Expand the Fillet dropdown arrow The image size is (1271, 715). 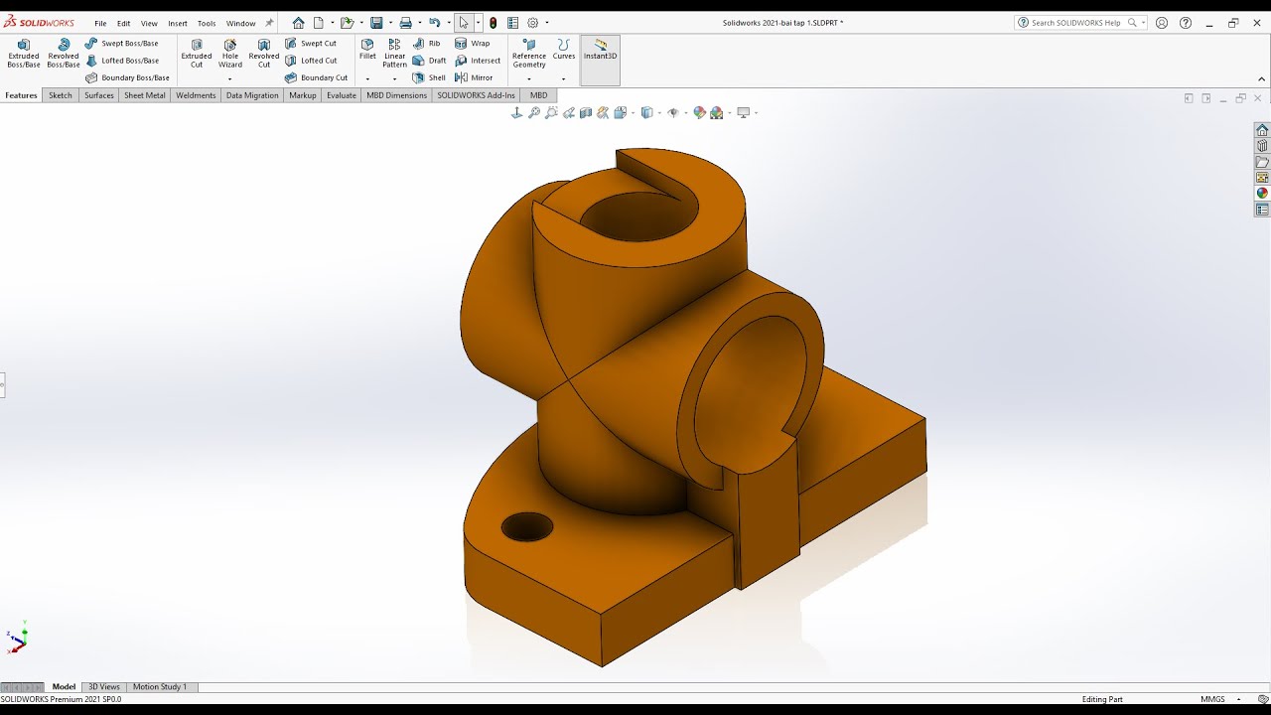click(367, 79)
